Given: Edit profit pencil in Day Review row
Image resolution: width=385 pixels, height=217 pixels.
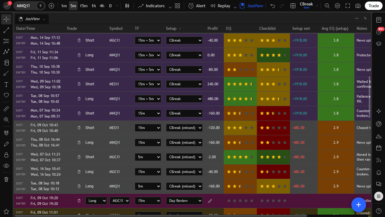Looking at the screenshot, I should tap(210, 201).
